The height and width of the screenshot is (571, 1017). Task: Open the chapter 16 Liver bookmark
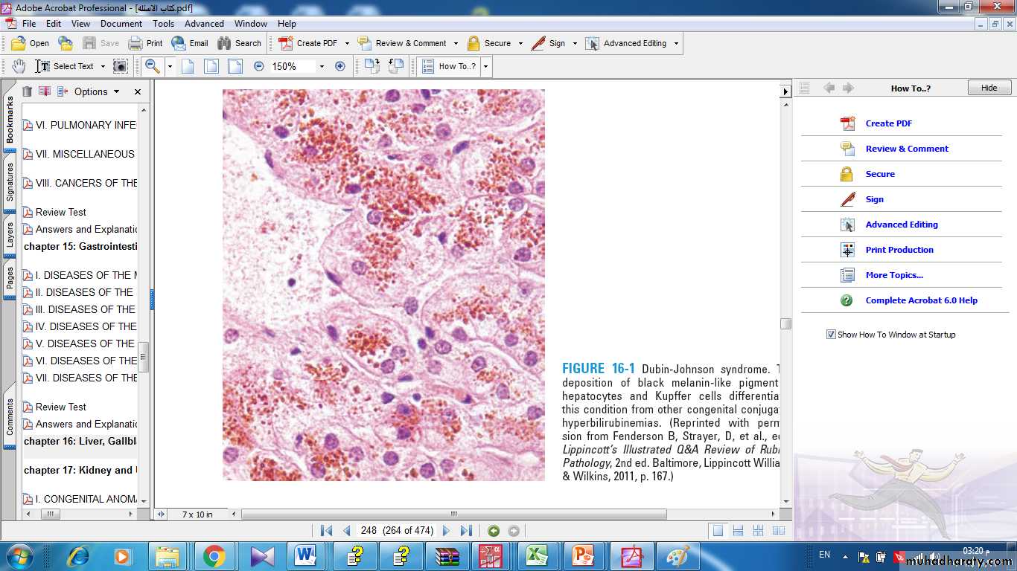tap(80, 441)
